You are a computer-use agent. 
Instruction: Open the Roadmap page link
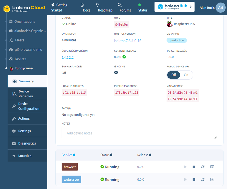(105, 10)
